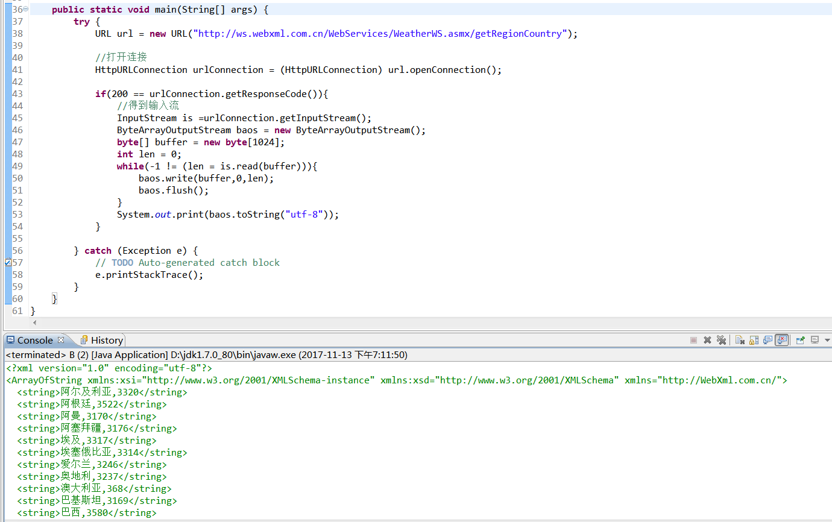This screenshot has width=832, height=522.
Task: Toggle show console when standard out changes
Action: click(767, 340)
